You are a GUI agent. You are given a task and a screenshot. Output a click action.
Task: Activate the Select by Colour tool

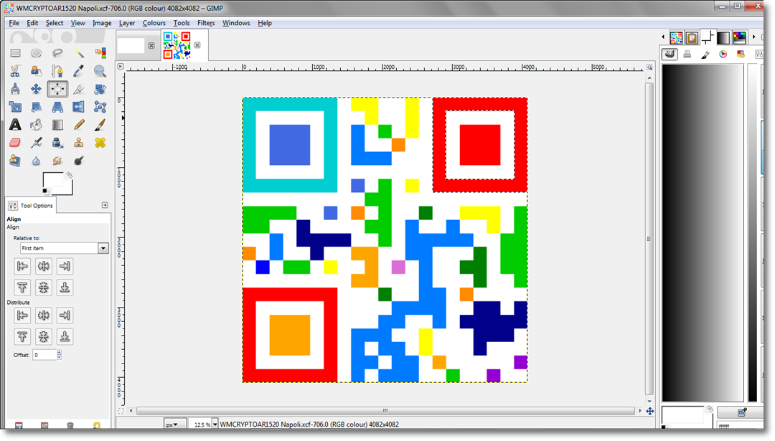coord(100,53)
